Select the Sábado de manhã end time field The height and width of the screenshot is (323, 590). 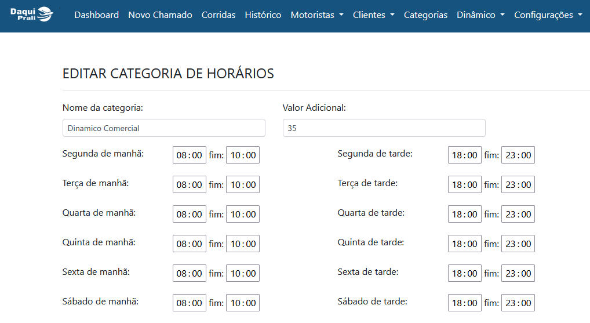pos(243,303)
